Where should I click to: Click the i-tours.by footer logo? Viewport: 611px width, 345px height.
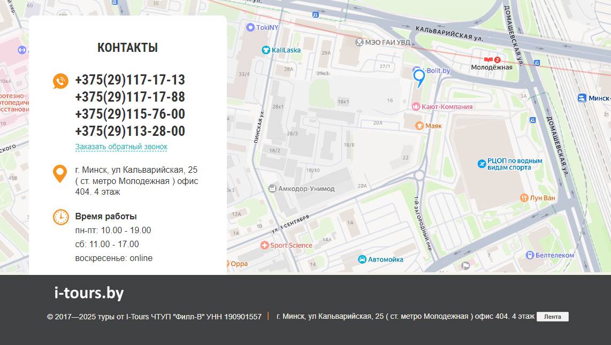pyautogui.click(x=89, y=293)
